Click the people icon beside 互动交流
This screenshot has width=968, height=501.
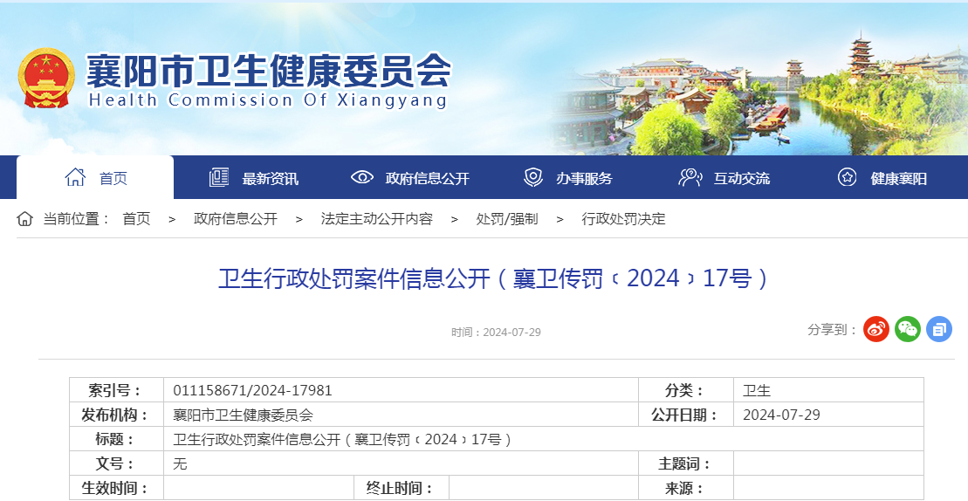[690, 177]
